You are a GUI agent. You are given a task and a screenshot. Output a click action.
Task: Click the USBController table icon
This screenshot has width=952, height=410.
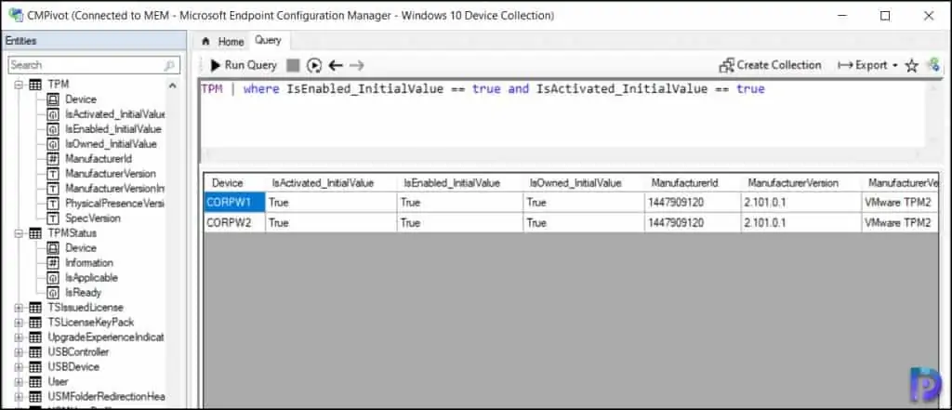pos(36,352)
